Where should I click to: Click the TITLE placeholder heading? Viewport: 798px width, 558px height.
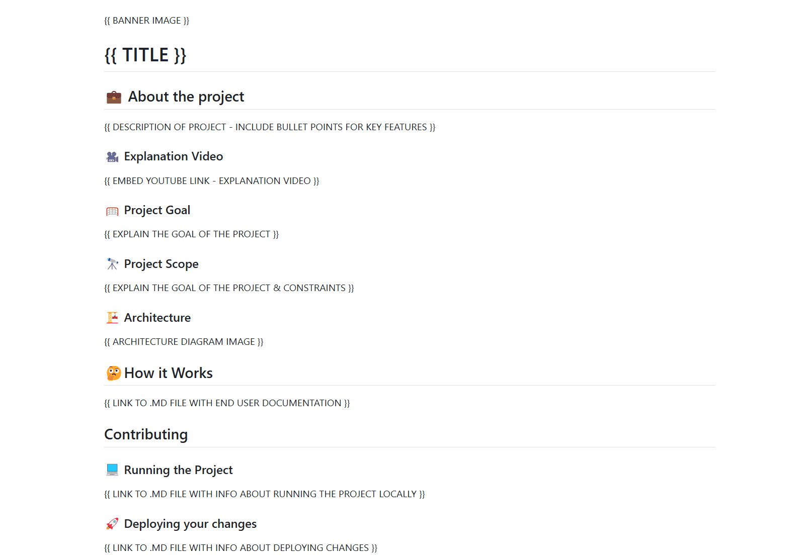[x=145, y=55]
